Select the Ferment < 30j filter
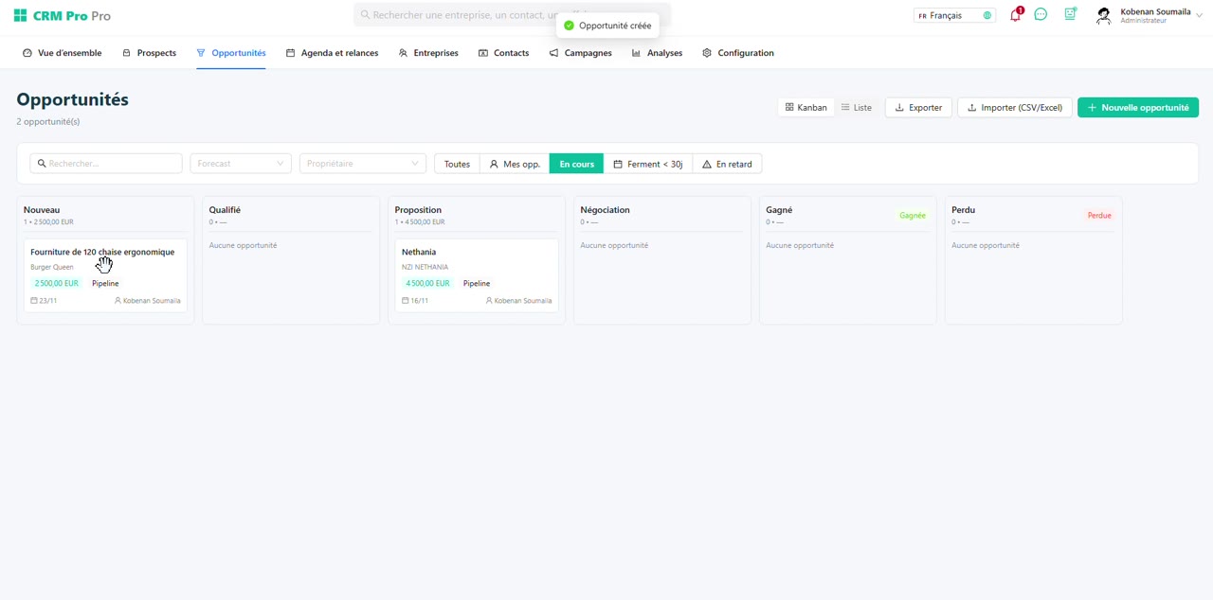The width and height of the screenshot is (1213, 600). (x=648, y=164)
